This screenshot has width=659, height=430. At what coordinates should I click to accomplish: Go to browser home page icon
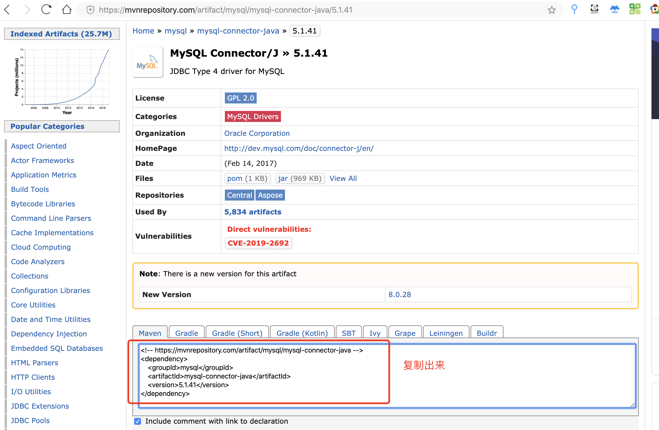click(x=67, y=10)
